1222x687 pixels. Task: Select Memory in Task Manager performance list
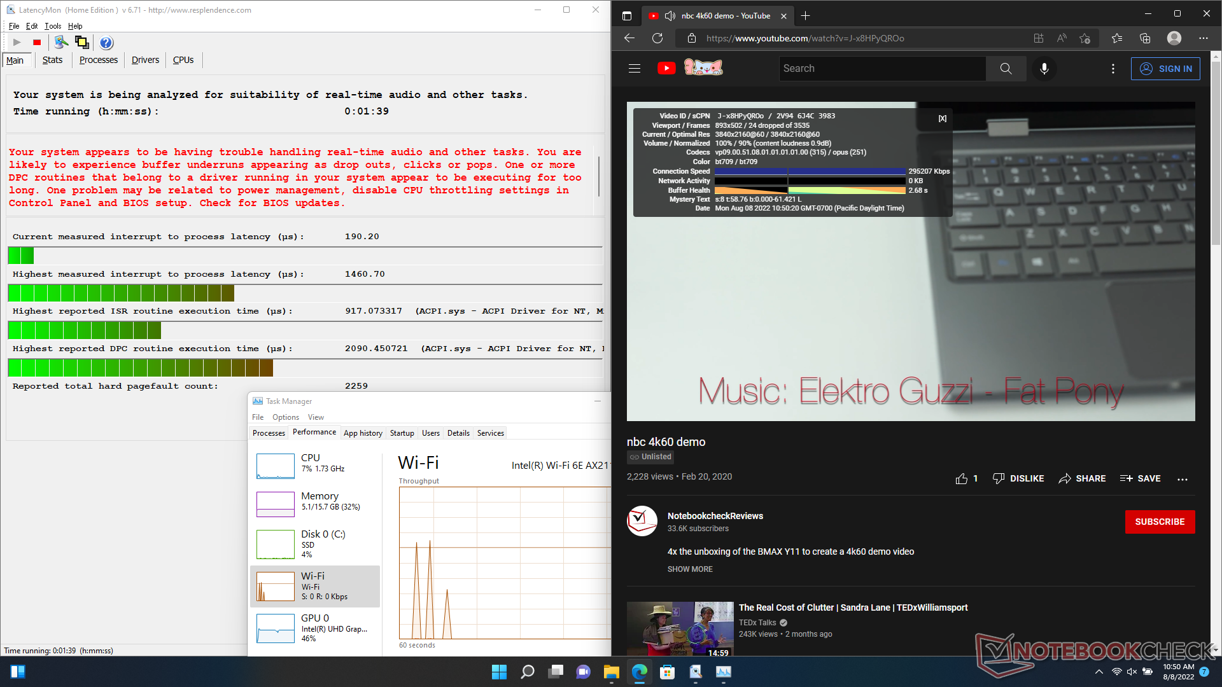(316, 503)
